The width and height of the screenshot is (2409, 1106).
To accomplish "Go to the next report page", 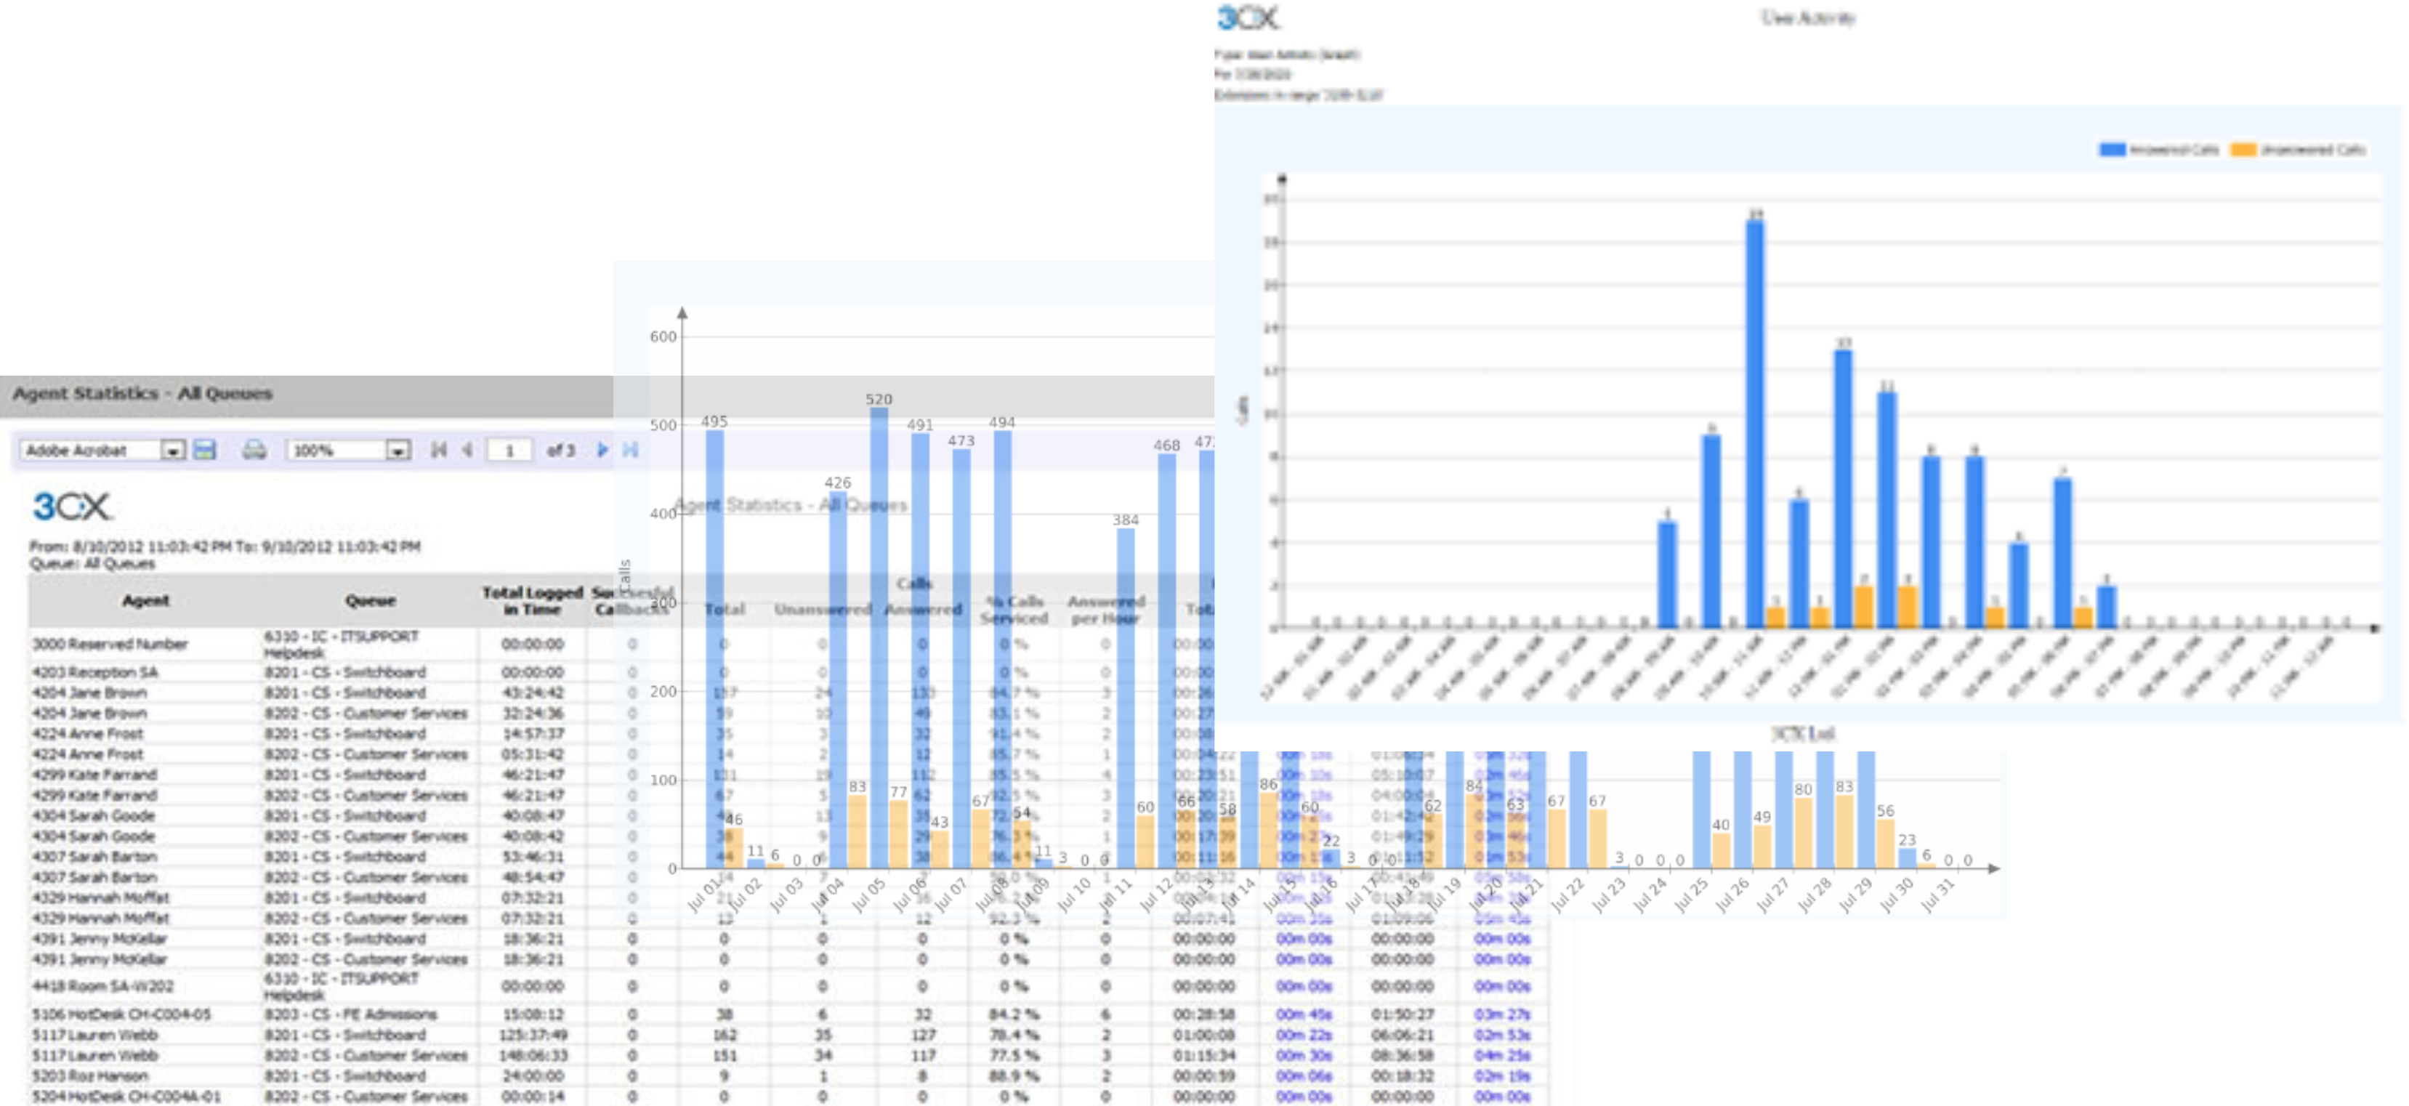I will point(602,450).
